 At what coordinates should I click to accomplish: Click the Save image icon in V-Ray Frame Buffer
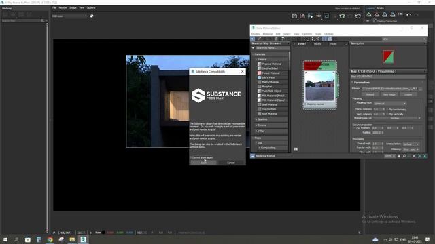pos(294,16)
